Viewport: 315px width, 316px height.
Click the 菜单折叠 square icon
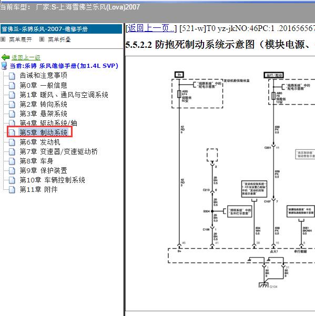42,39
